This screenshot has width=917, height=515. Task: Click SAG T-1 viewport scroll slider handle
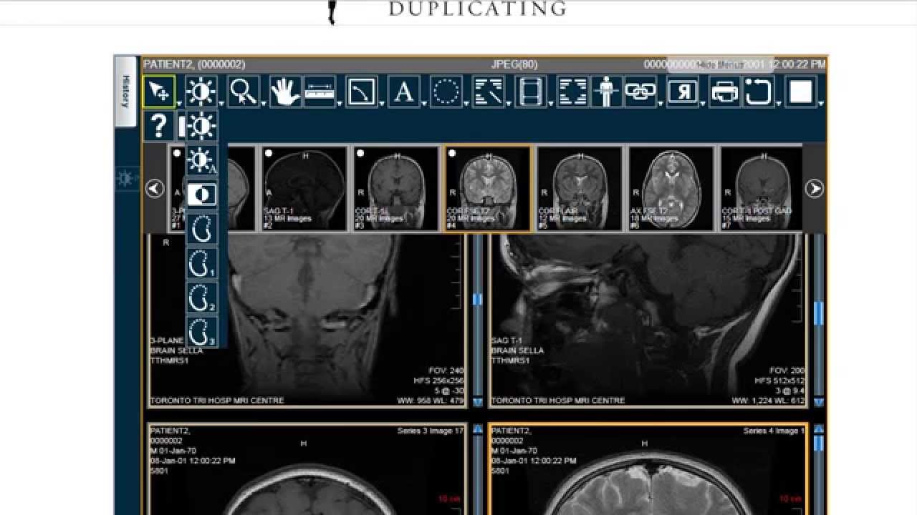tap(819, 313)
